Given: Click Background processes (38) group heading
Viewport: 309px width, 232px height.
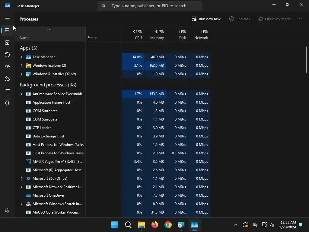Looking at the screenshot, I should (x=48, y=85).
